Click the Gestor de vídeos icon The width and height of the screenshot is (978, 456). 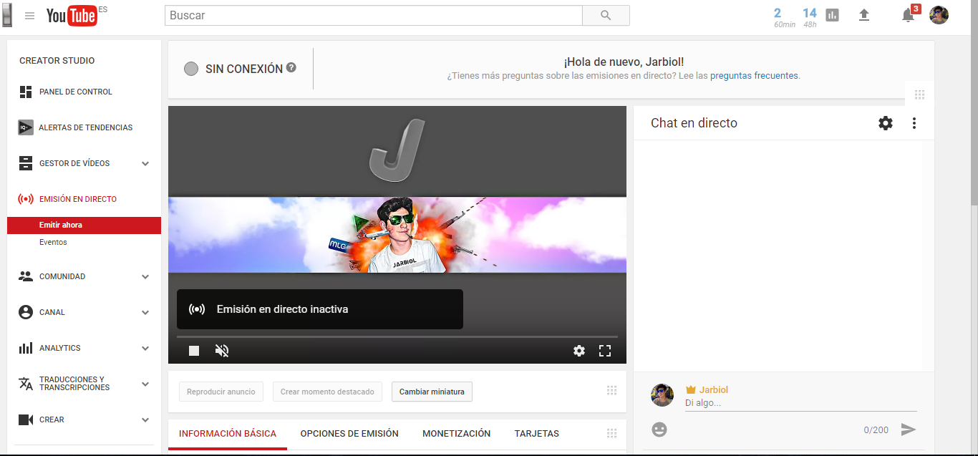tap(26, 163)
